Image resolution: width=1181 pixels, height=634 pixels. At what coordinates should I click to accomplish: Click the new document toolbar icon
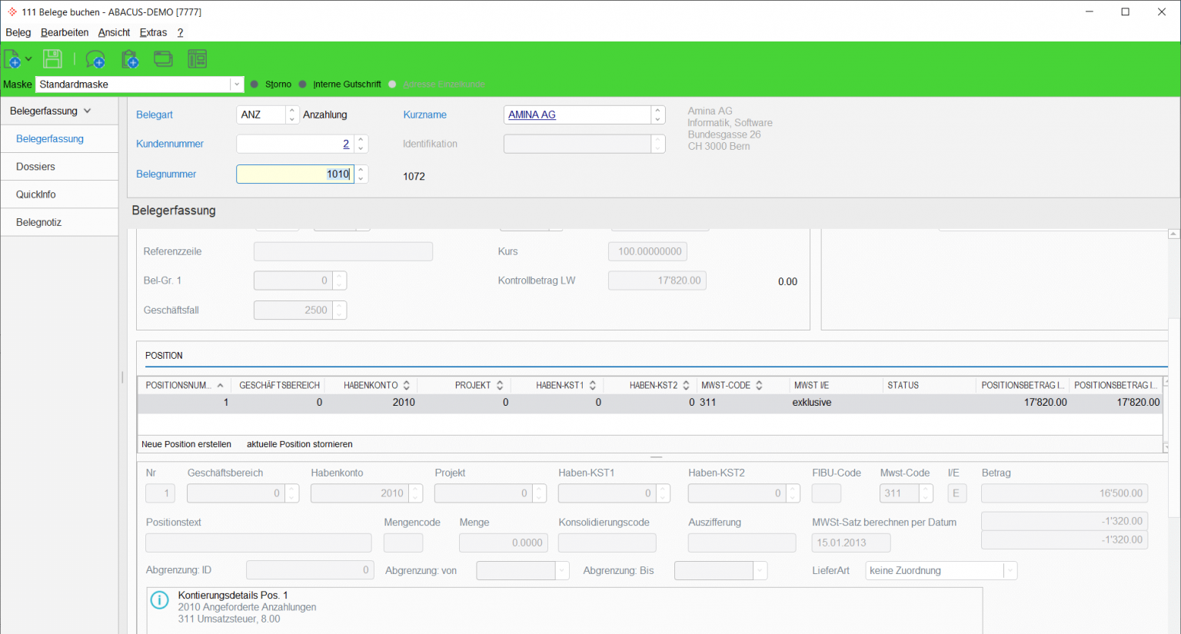[x=12, y=59]
